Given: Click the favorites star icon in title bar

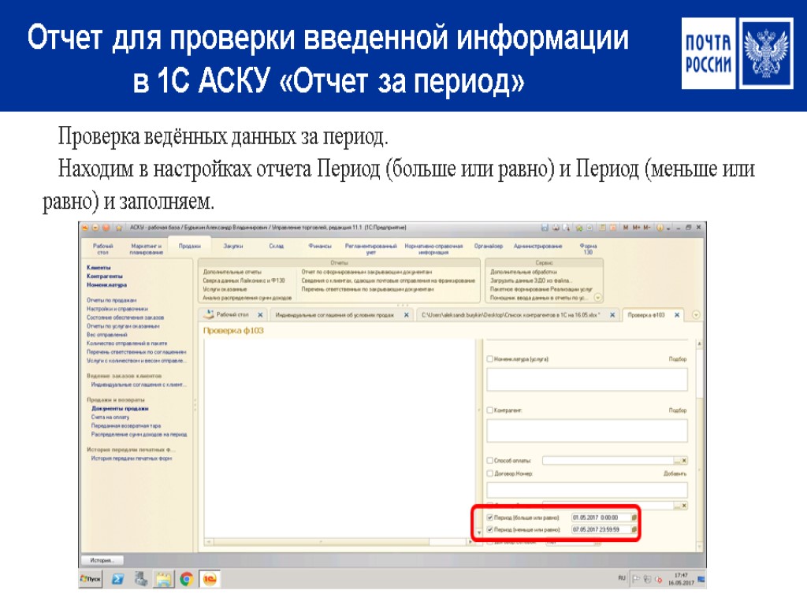Looking at the screenshot, I should 119,228.
